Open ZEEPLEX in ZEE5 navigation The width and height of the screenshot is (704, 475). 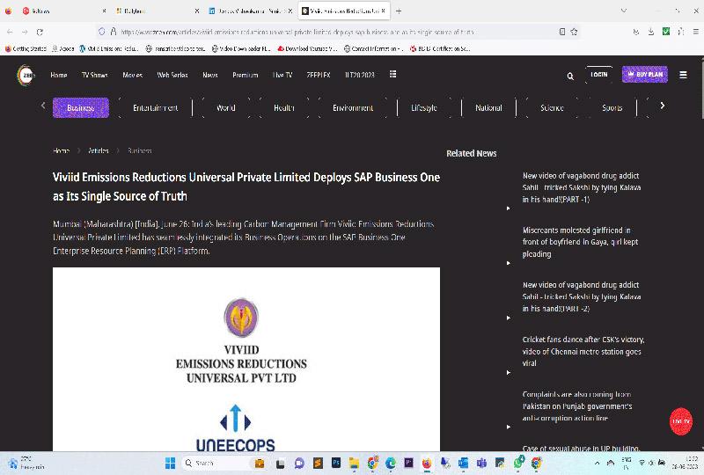pyautogui.click(x=319, y=75)
